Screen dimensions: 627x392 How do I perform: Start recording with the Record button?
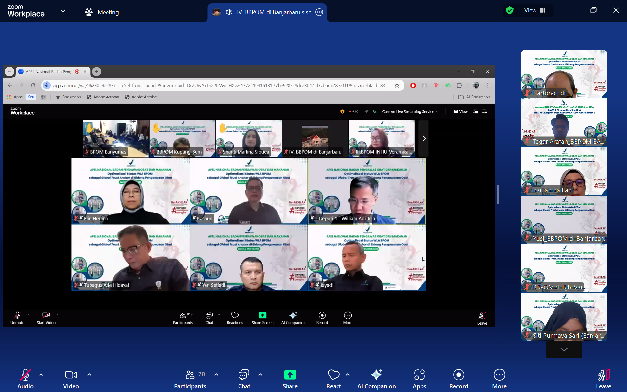[458, 379]
